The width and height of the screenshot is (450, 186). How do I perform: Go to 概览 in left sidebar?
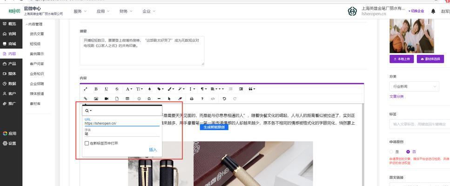point(9,24)
